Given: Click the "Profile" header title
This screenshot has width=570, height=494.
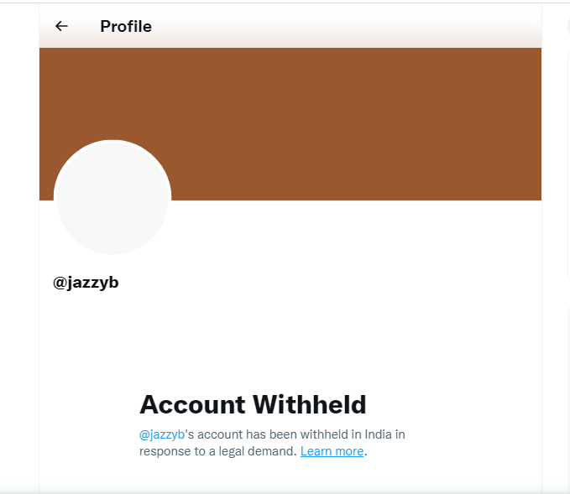Looking at the screenshot, I should coord(126,26).
